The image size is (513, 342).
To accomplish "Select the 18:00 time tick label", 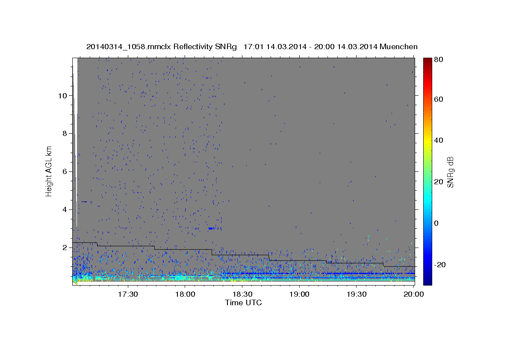I will (x=185, y=295).
